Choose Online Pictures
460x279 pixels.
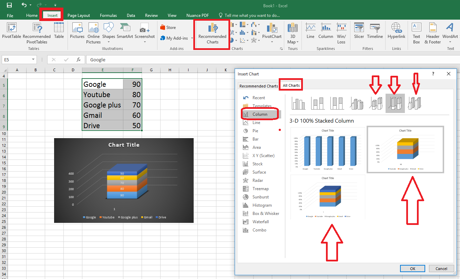(x=93, y=33)
